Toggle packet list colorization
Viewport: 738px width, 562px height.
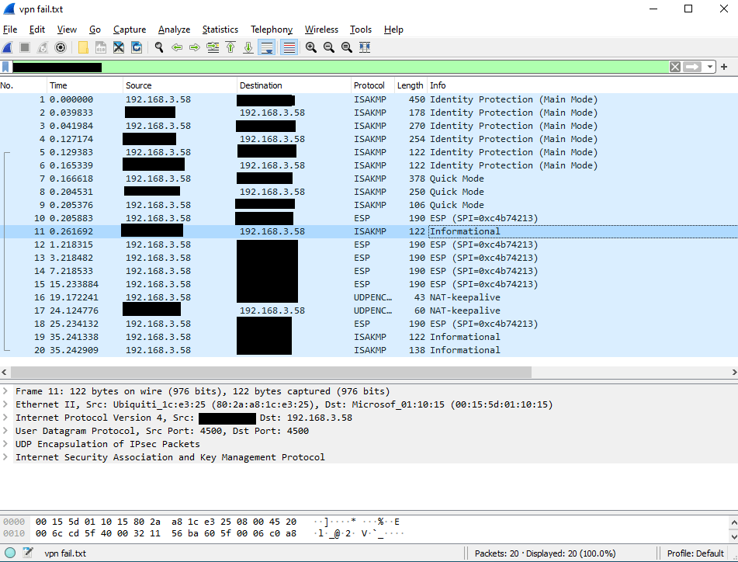(x=289, y=47)
